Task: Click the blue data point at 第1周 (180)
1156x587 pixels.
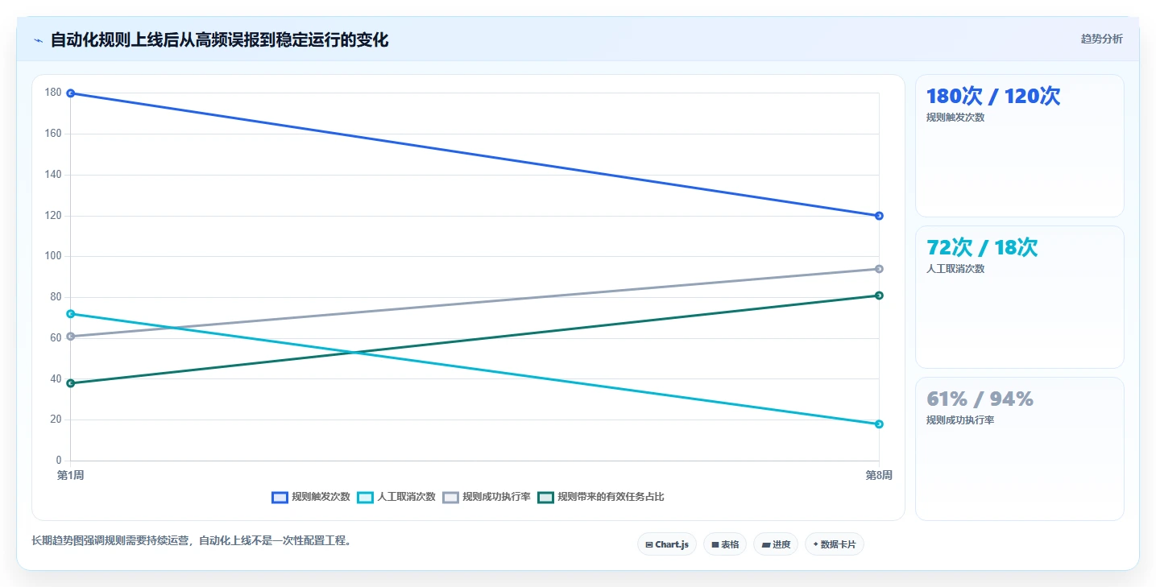Action: 71,93
